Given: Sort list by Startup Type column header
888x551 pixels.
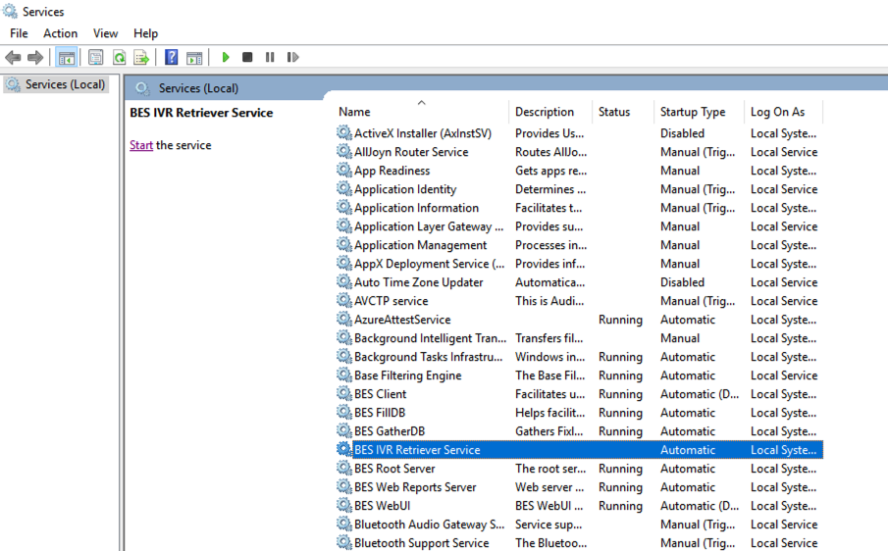Looking at the screenshot, I should (x=693, y=112).
